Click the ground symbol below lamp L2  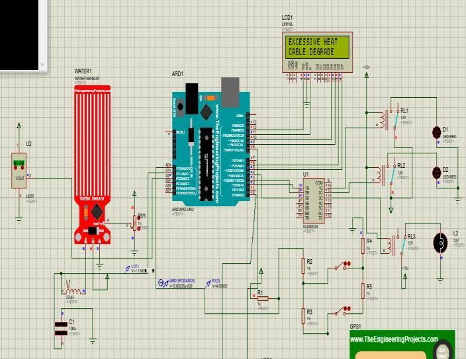coord(440,280)
